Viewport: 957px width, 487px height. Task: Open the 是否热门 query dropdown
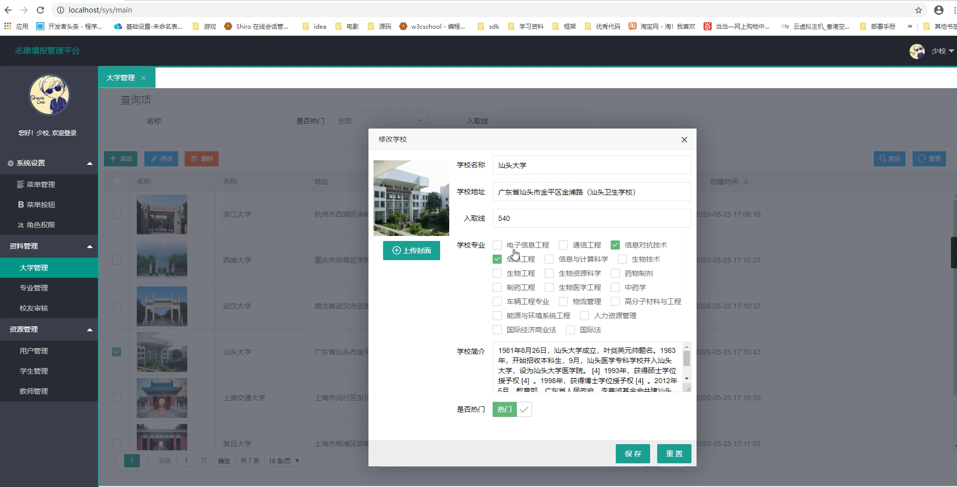380,121
